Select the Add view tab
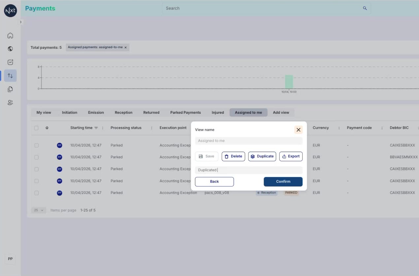 pos(281,112)
